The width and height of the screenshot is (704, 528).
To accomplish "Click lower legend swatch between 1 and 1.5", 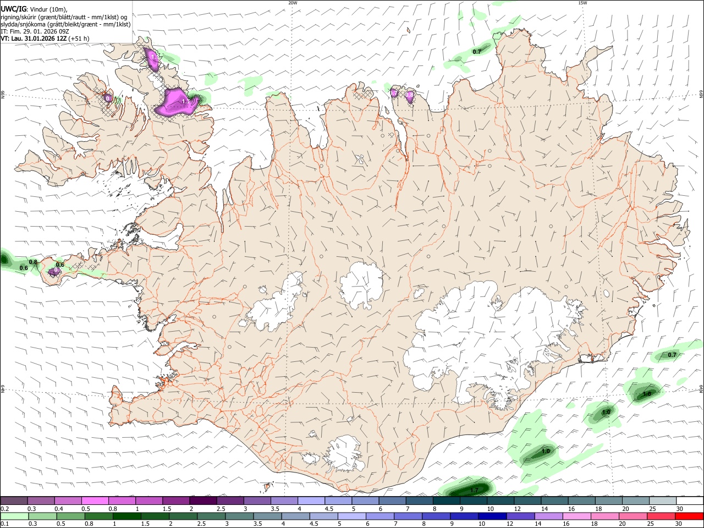I will (x=126, y=516).
